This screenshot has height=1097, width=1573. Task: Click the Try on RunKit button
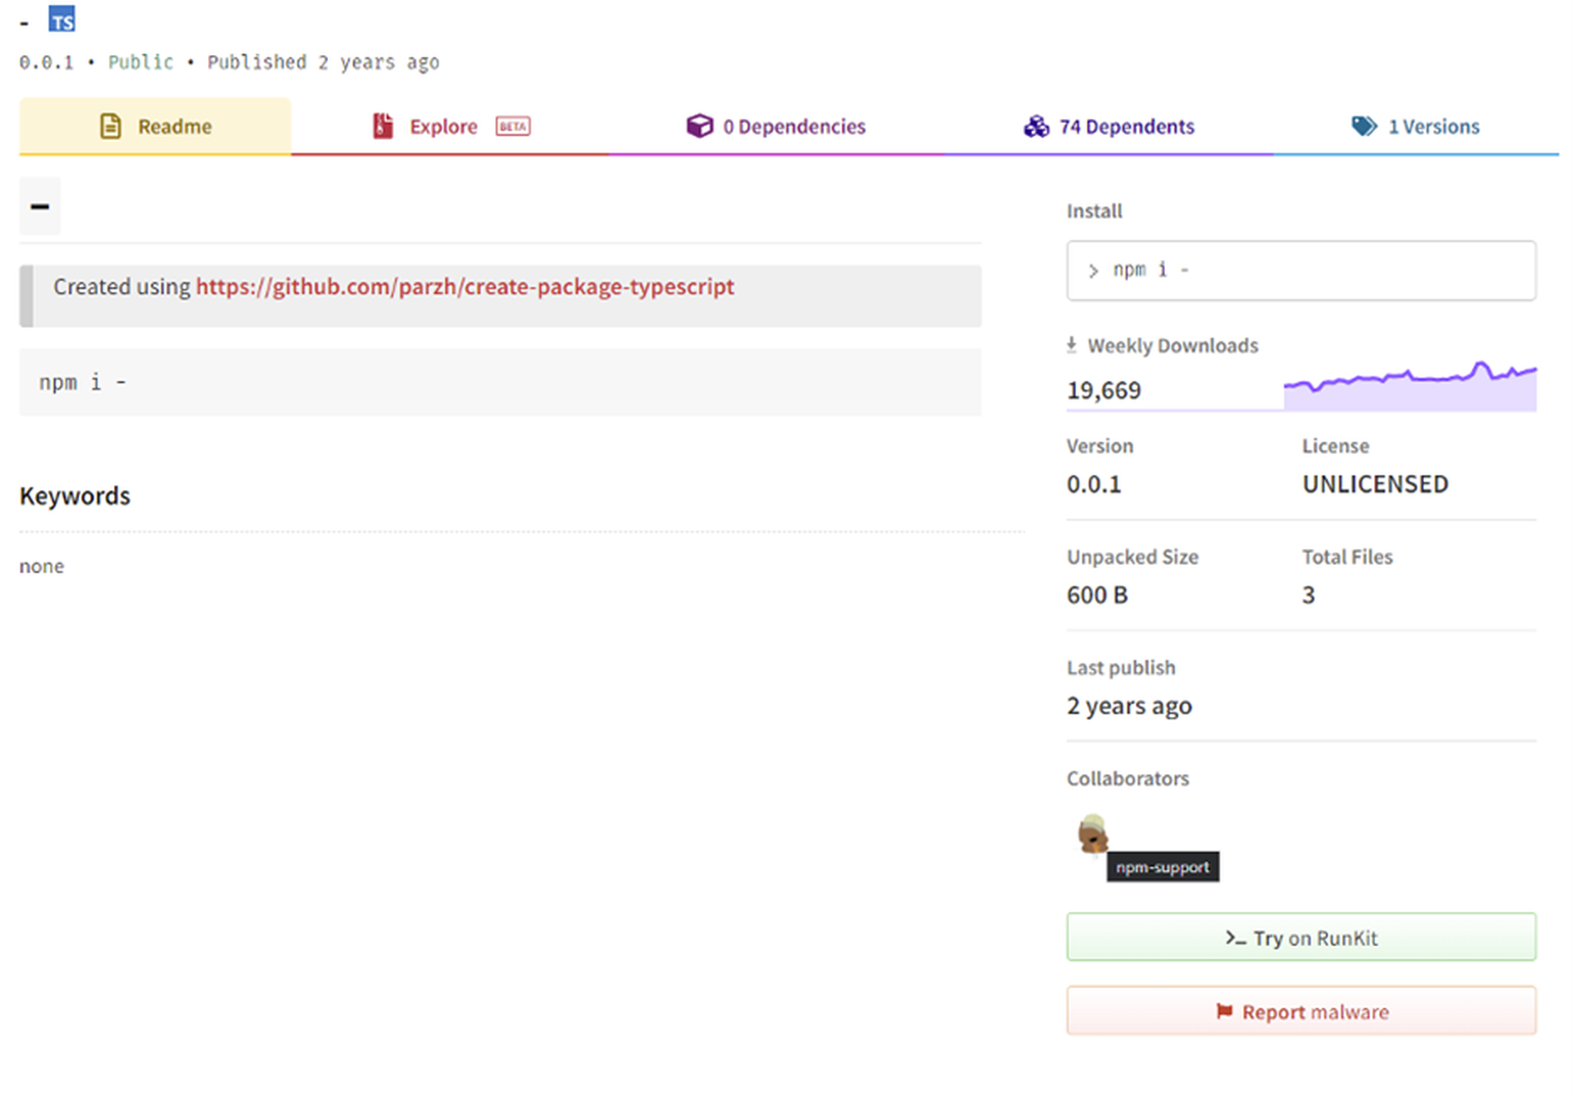tap(1301, 937)
